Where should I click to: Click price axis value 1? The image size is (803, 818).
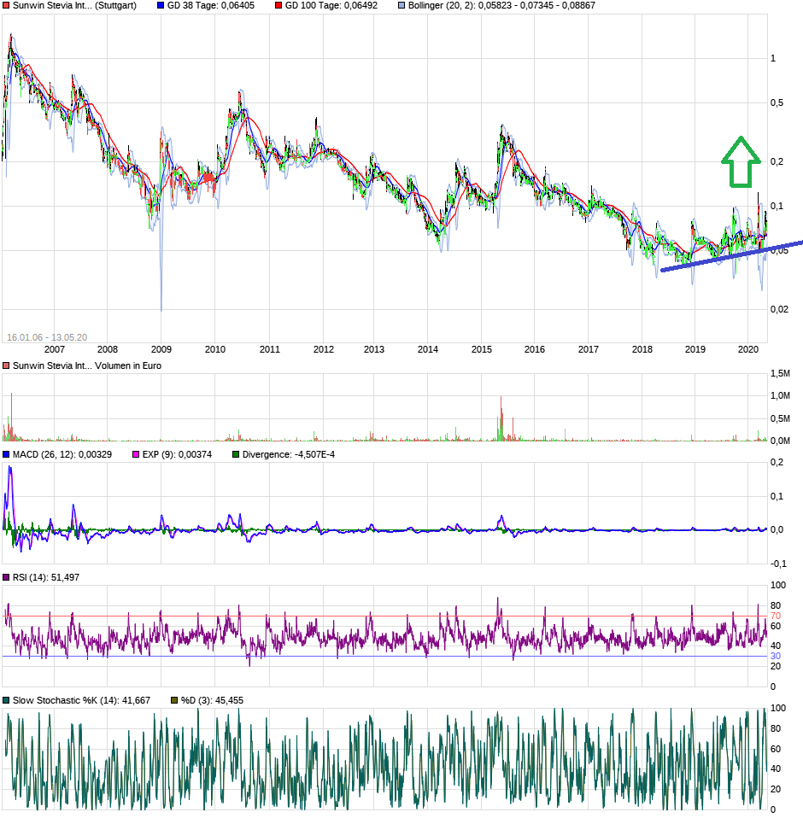coord(773,58)
